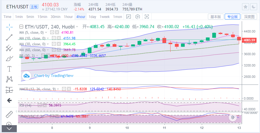Remove the MA (5, close, 0) indicator

(x=57, y=32)
